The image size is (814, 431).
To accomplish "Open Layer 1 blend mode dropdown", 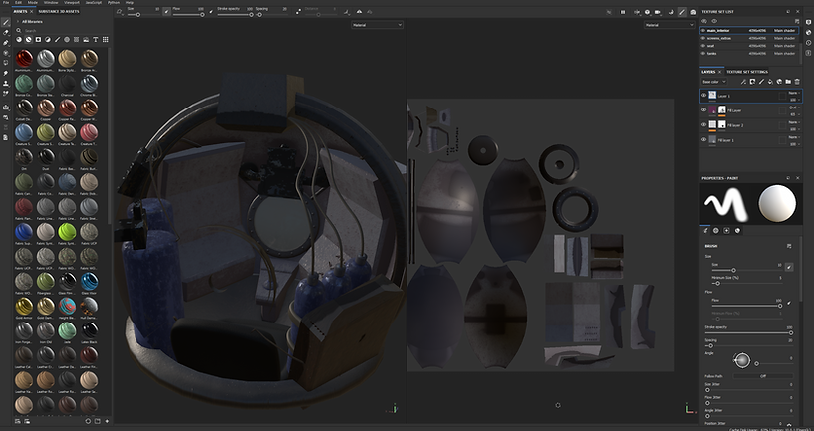I will [x=794, y=93].
